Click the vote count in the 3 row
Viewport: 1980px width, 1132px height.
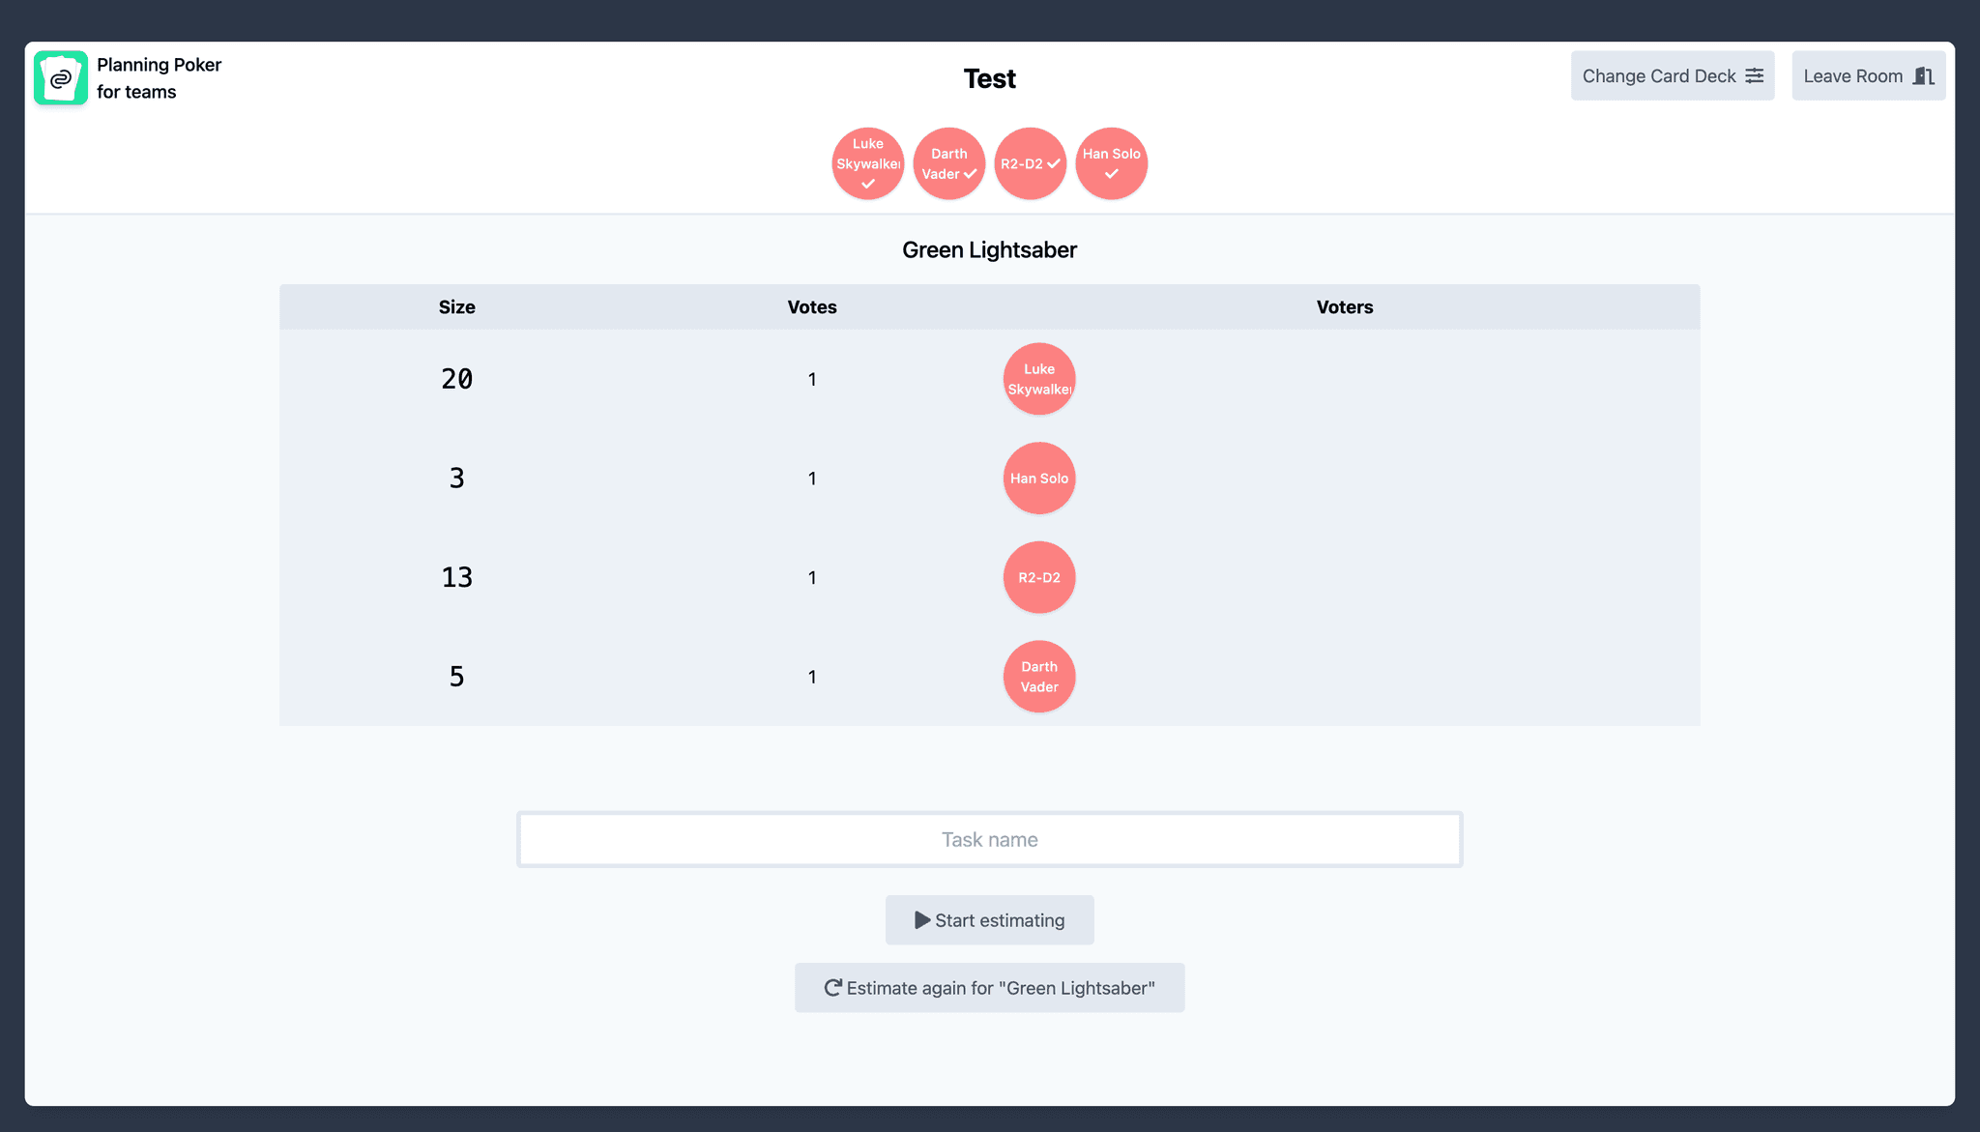(812, 479)
